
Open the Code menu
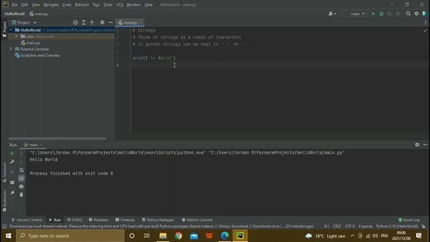tap(67, 5)
